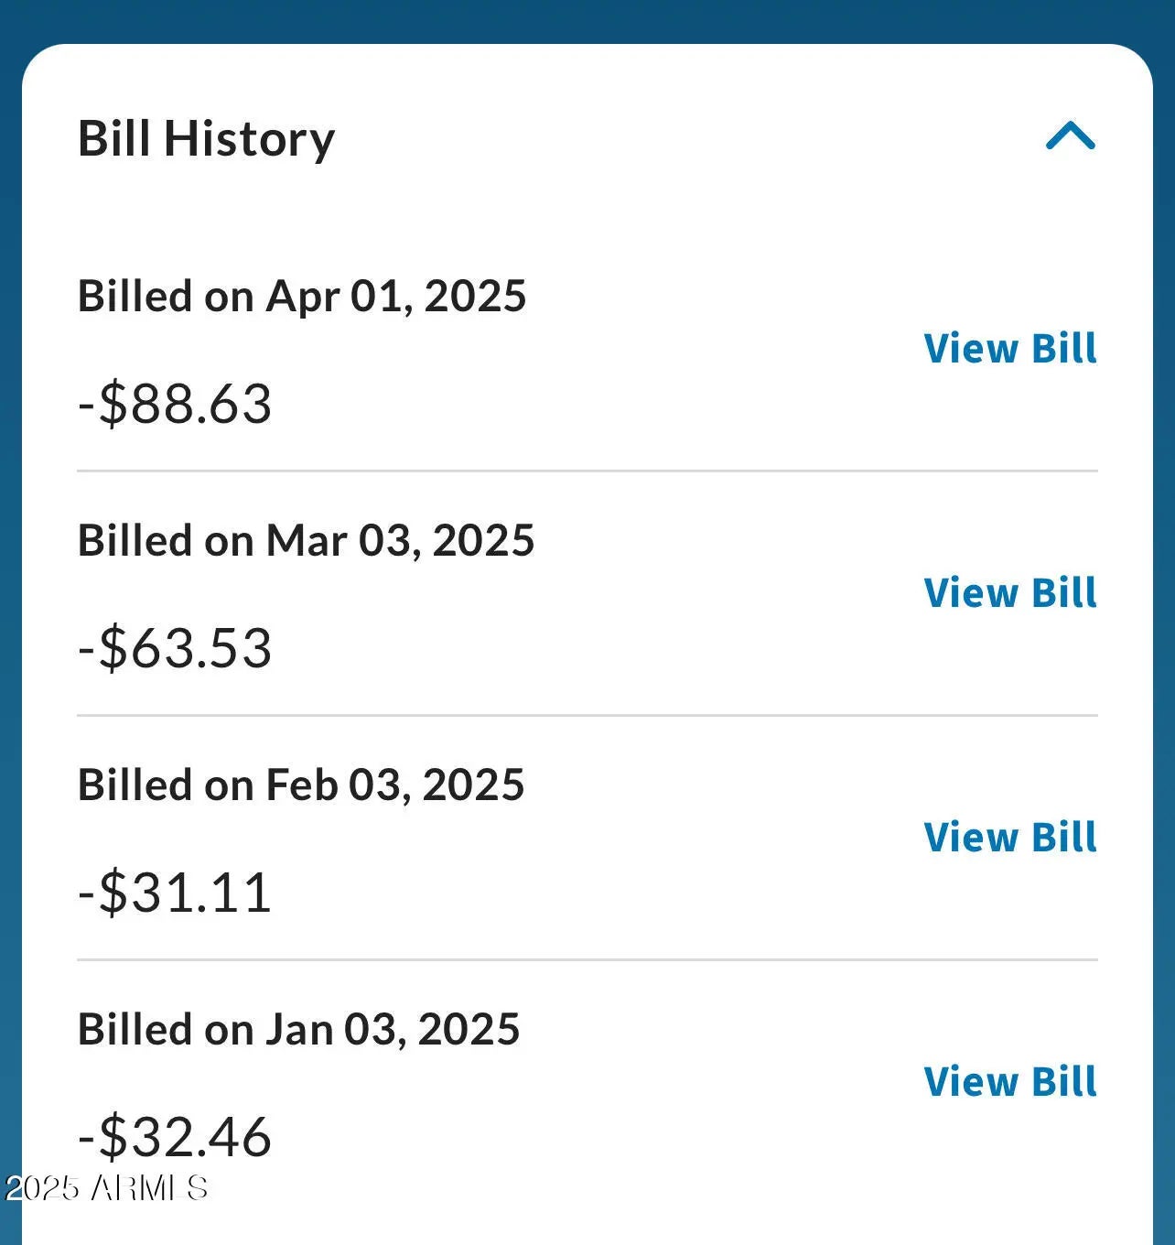Select the -$31.11 bill amount
The image size is (1175, 1245).
[x=175, y=893]
